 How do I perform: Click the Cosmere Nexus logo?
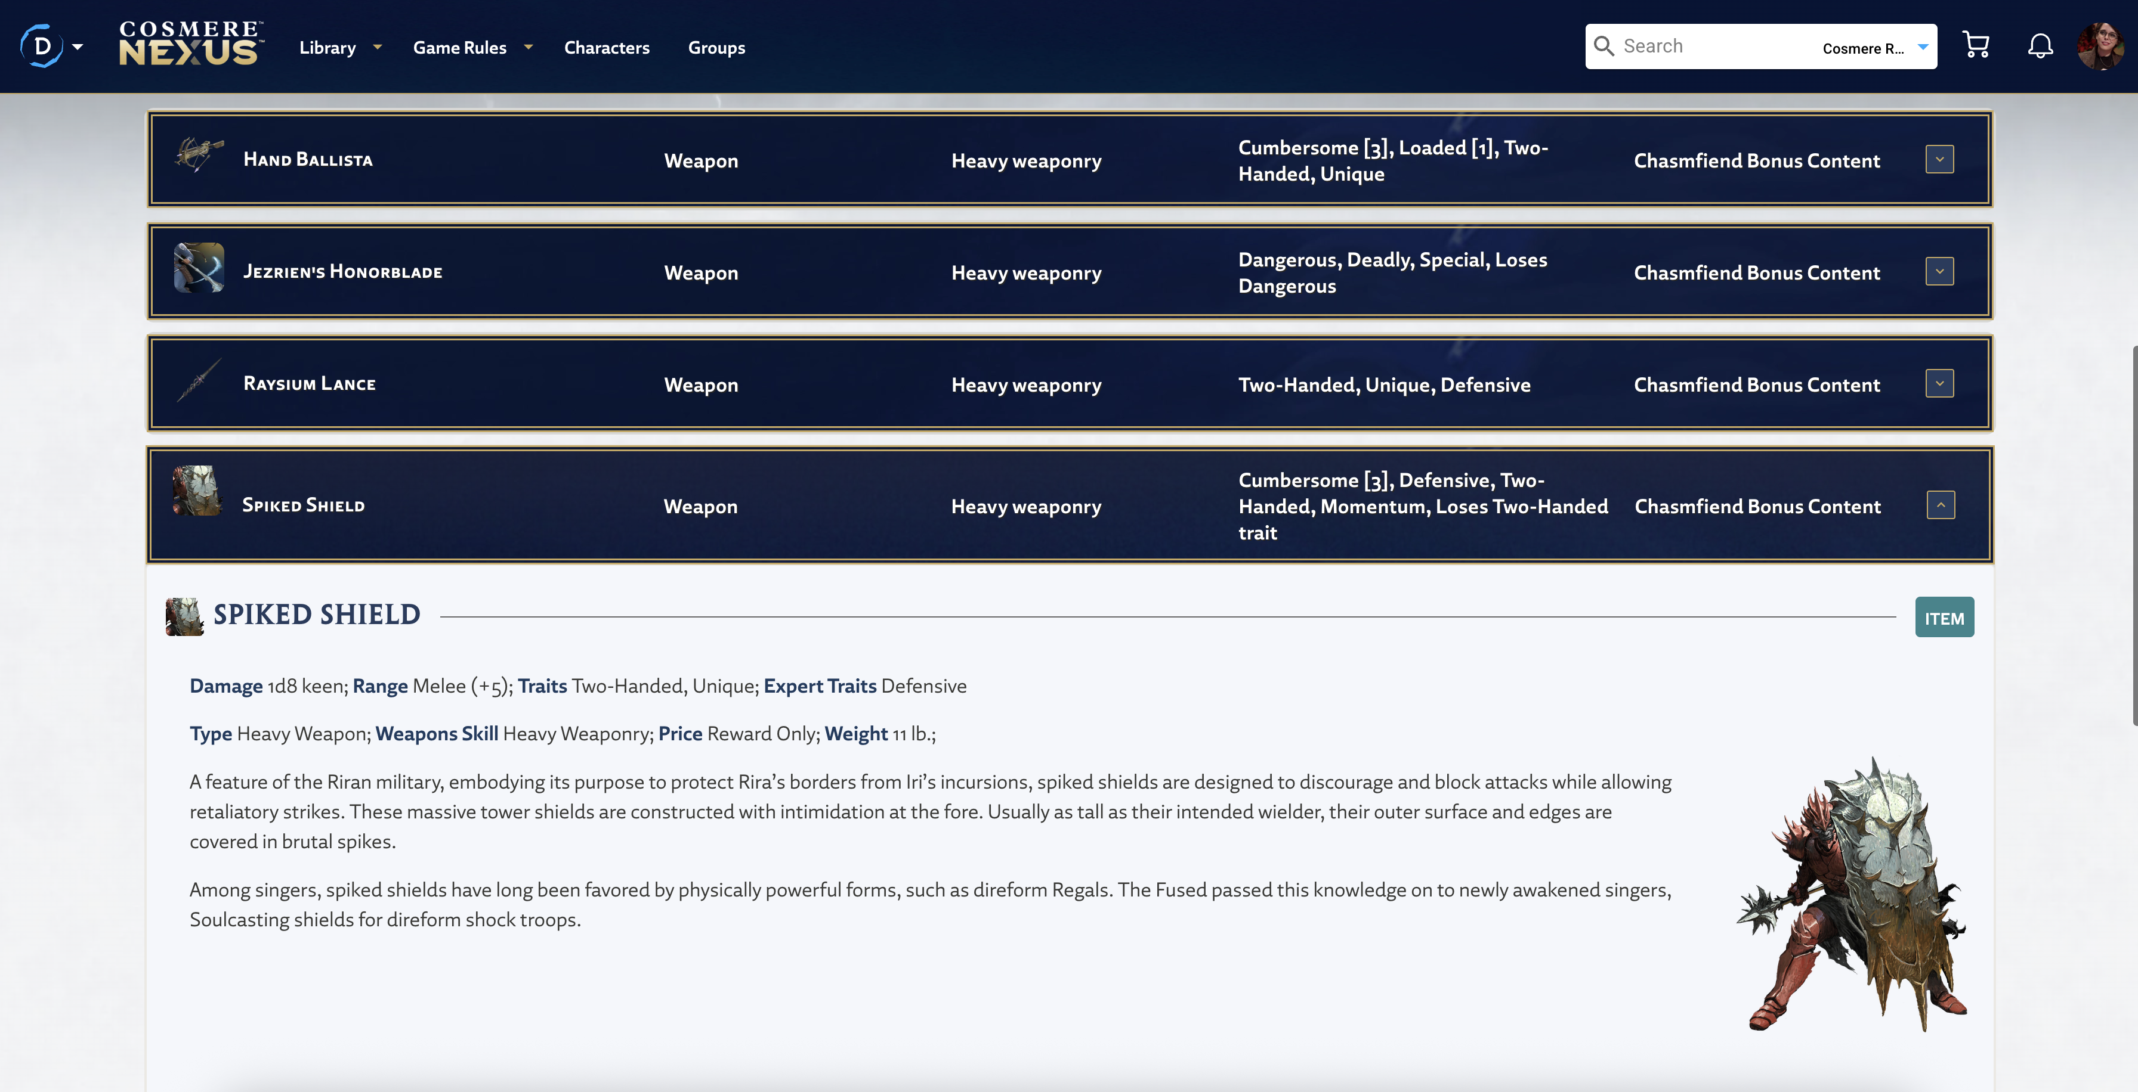tap(191, 44)
